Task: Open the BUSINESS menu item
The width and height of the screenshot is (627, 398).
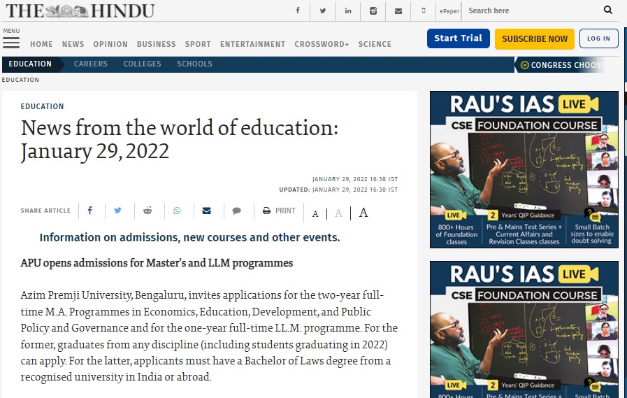Action: tap(156, 44)
